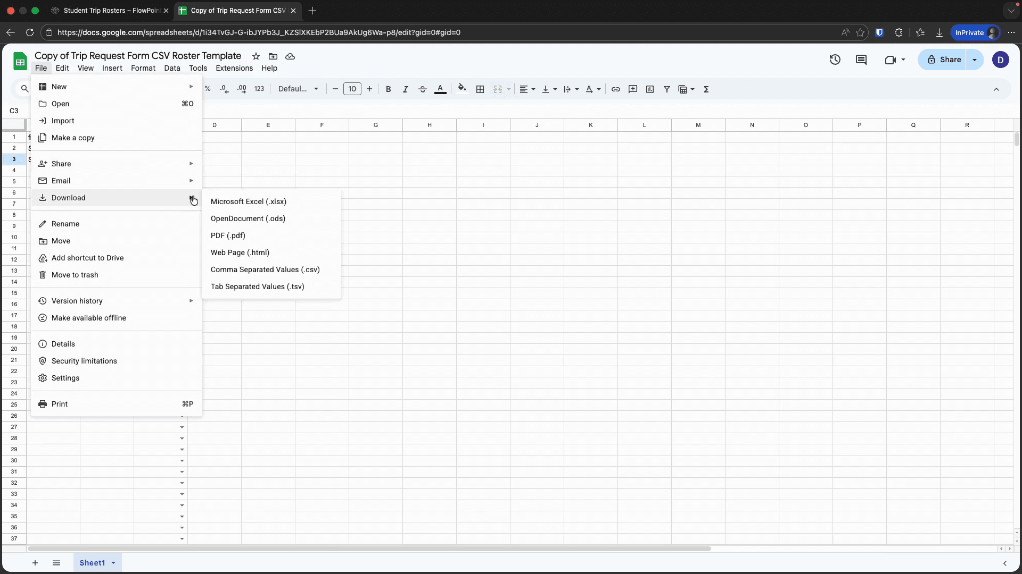Insert chart from toolbar
Image resolution: width=1022 pixels, height=574 pixels.
pos(650,89)
